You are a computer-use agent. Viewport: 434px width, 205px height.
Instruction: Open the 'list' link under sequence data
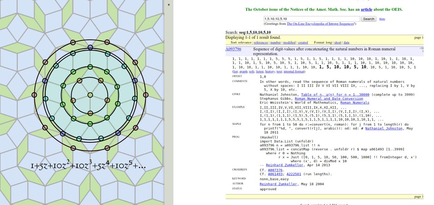pyautogui.click(x=235, y=72)
